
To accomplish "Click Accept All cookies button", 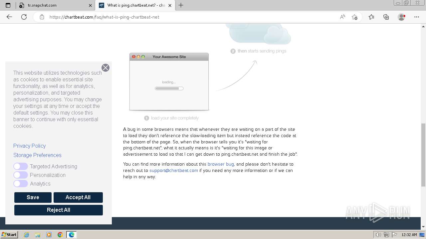I will click(78, 197).
